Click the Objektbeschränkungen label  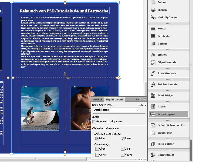coord(105,129)
